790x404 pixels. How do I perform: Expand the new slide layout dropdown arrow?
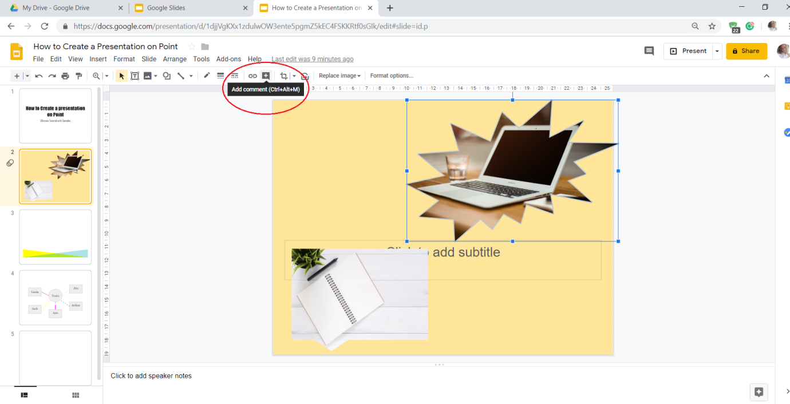pos(27,76)
